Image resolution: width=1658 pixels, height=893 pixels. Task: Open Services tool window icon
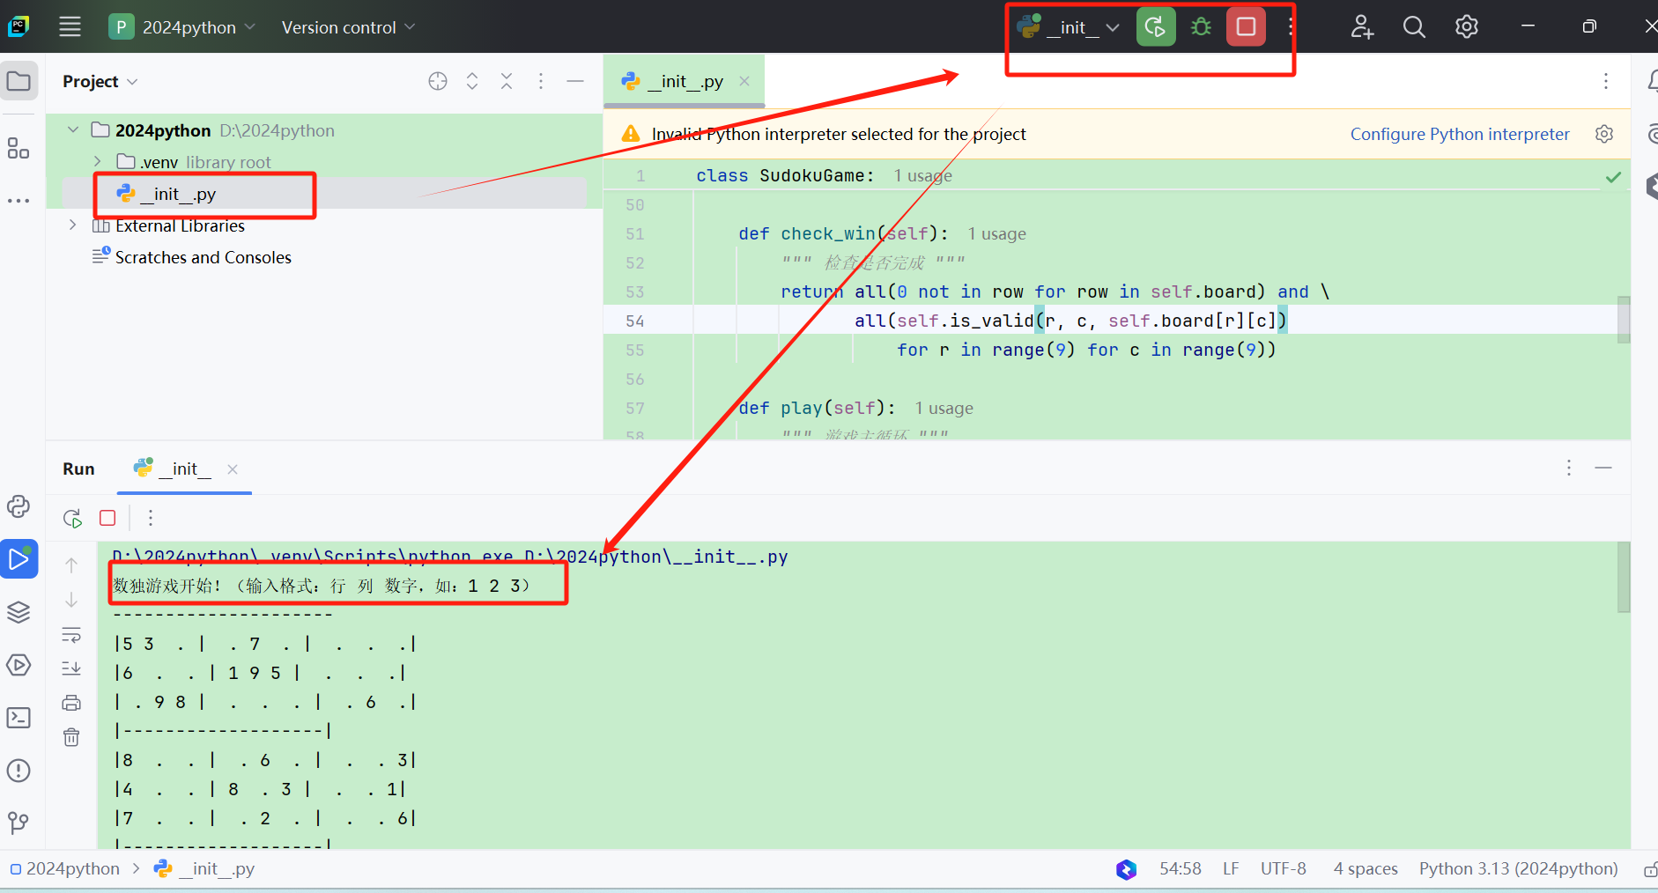click(x=19, y=665)
